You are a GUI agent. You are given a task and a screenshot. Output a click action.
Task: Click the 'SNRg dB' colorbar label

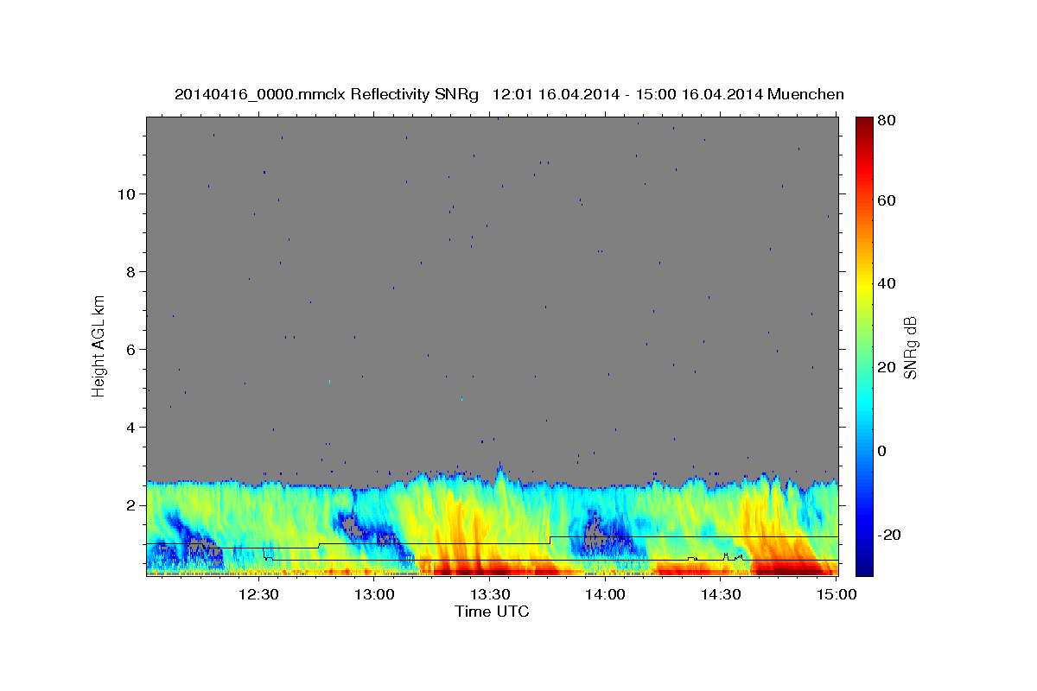909,348
